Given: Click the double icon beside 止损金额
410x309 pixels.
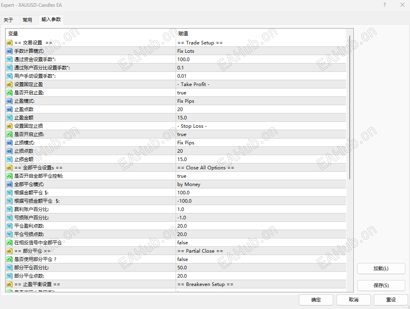Looking at the screenshot, I should click(x=10, y=159).
